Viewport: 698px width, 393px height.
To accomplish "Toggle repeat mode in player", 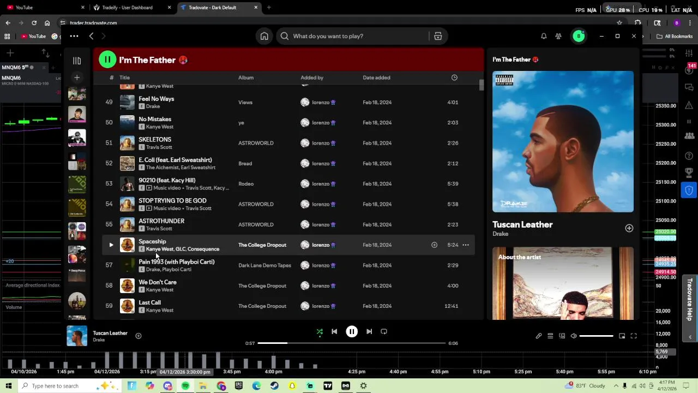I will pos(384,331).
